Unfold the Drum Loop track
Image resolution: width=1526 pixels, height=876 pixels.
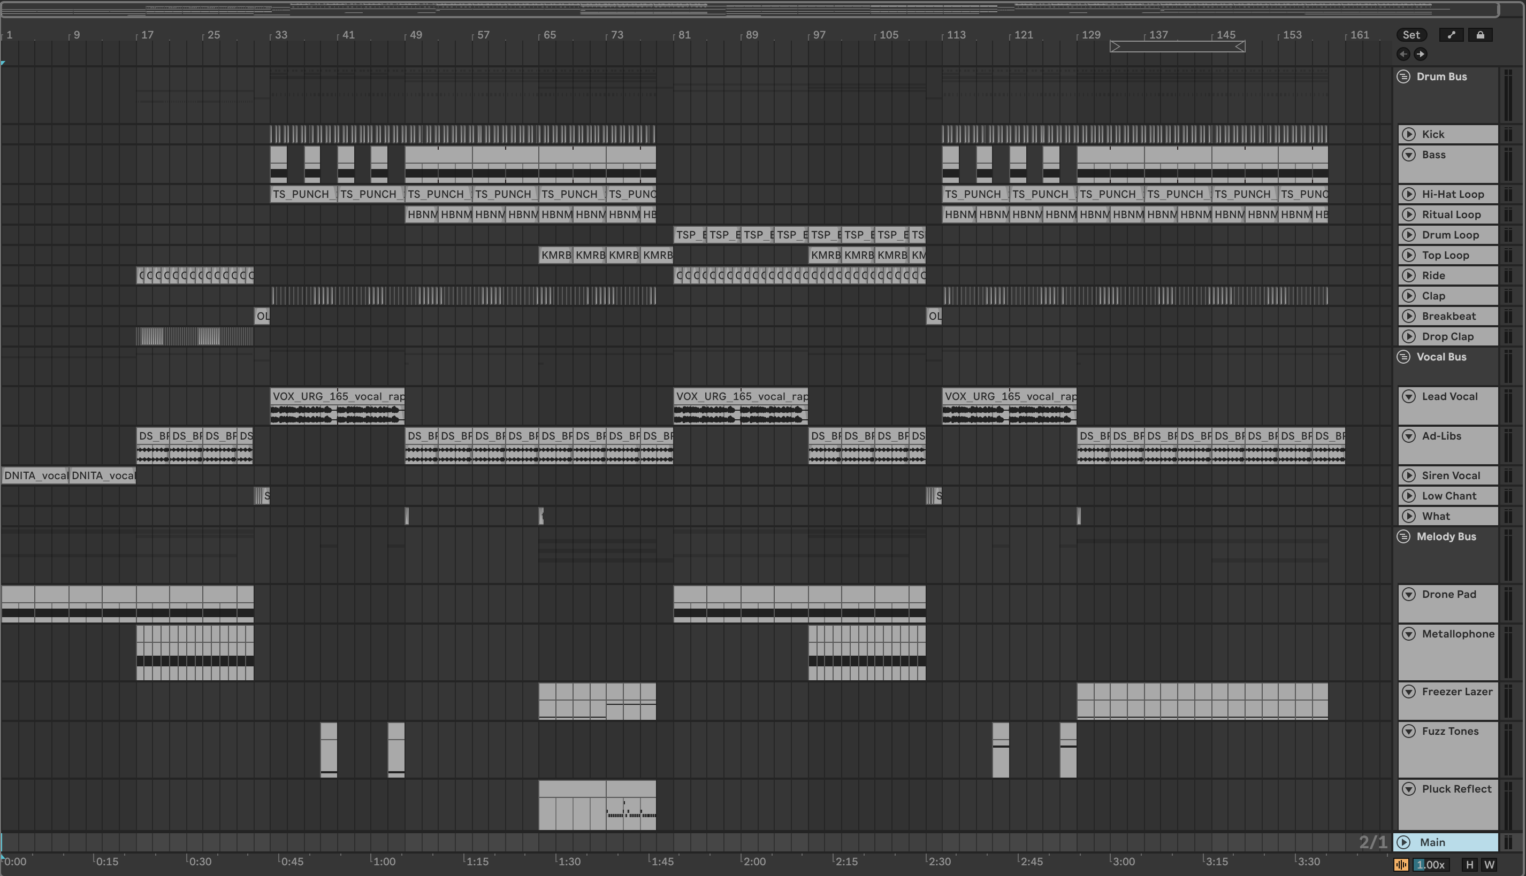pyautogui.click(x=1409, y=235)
